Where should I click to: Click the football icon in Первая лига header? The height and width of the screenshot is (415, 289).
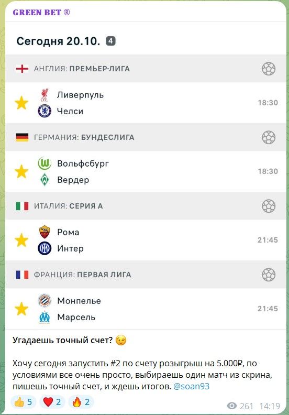tap(269, 275)
